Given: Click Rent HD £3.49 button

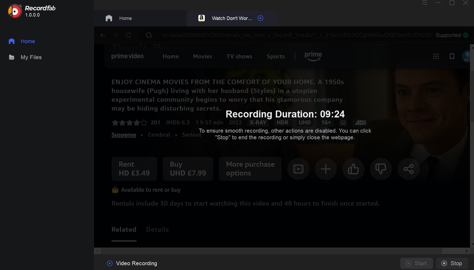Looking at the screenshot, I should point(134,169).
